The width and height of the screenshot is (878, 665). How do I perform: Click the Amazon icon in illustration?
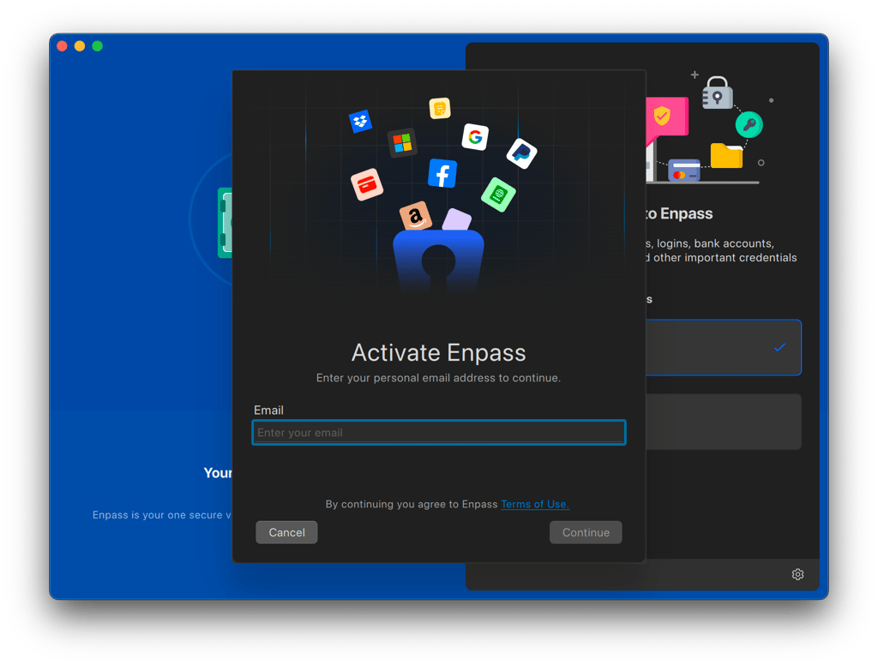pos(416,216)
